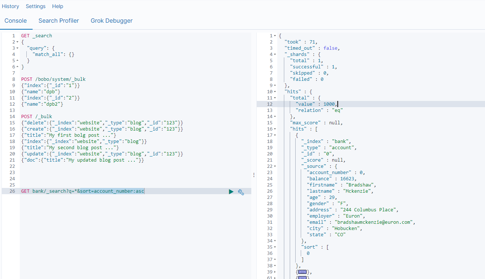Click the "city" : "Hobucken" response line

(x=335, y=229)
